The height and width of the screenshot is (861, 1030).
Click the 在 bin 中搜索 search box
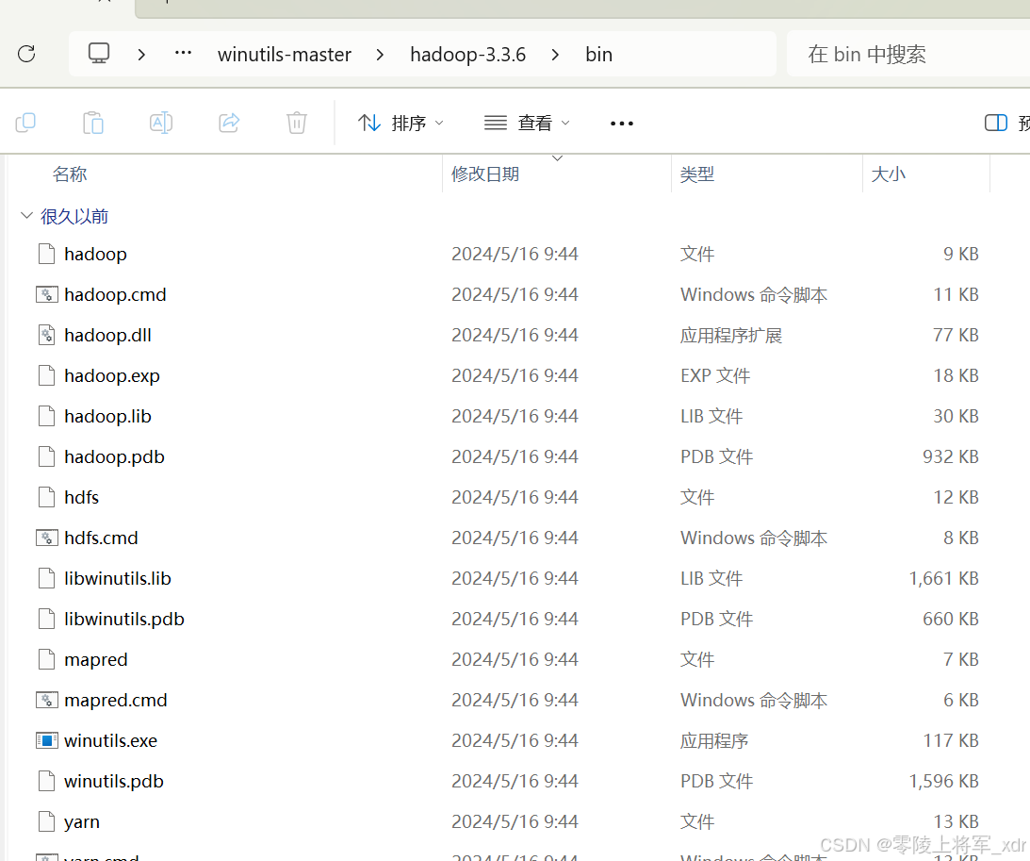[907, 54]
